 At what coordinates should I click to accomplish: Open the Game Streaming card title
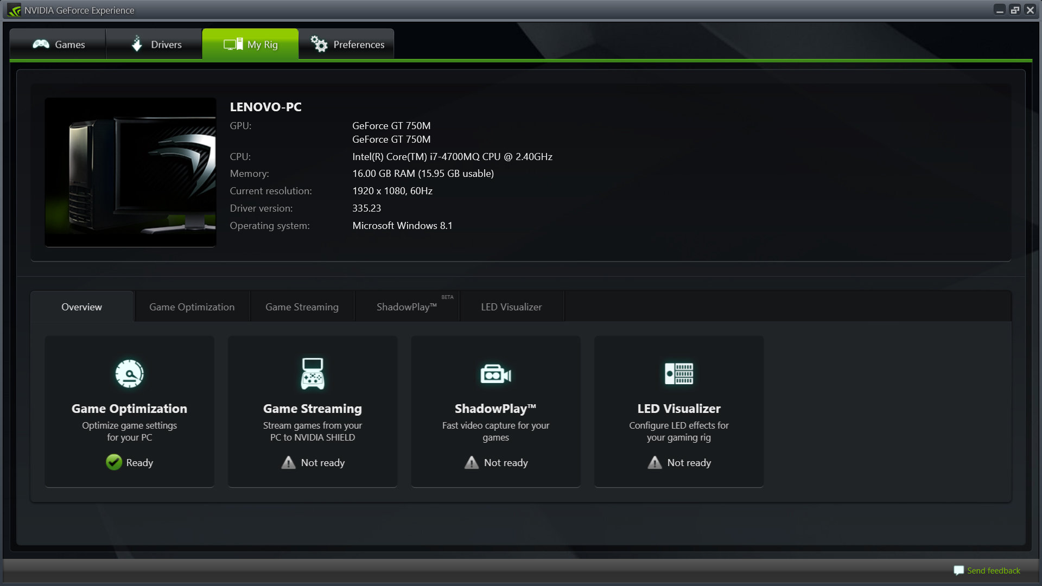tap(313, 409)
